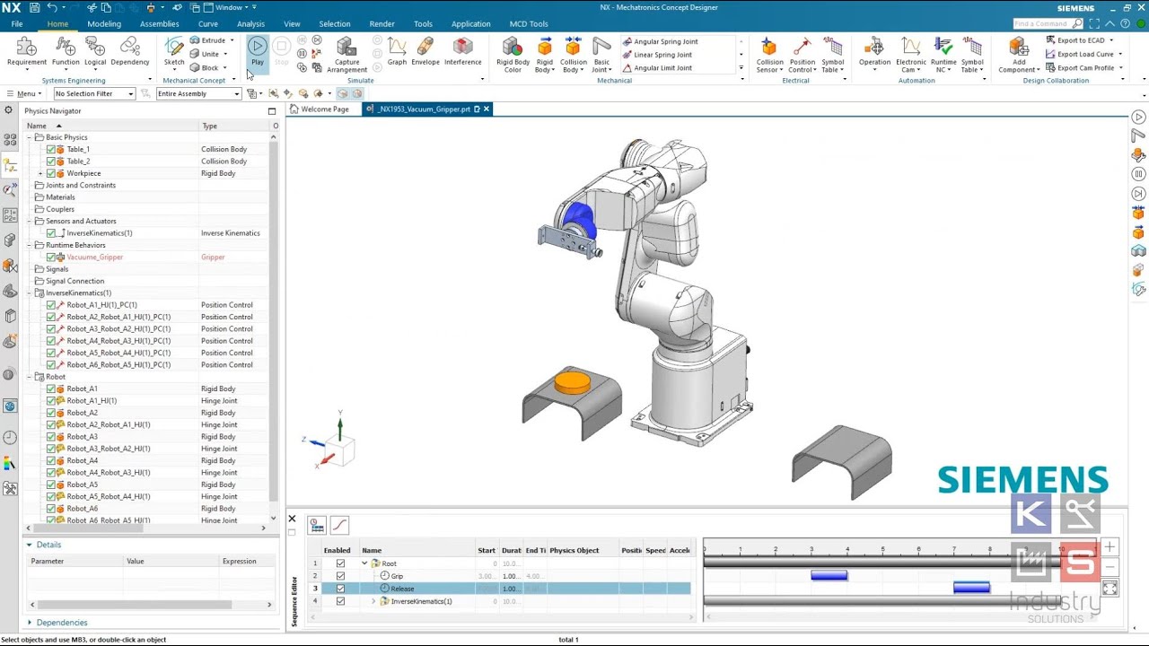Toggle the Robot_A1_HJ(1)_PC(1) position control checkbox
This screenshot has height=646, width=1149.
[51, 305]
